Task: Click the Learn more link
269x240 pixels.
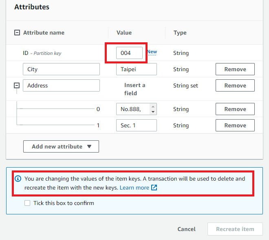Action: coord(134,188)
